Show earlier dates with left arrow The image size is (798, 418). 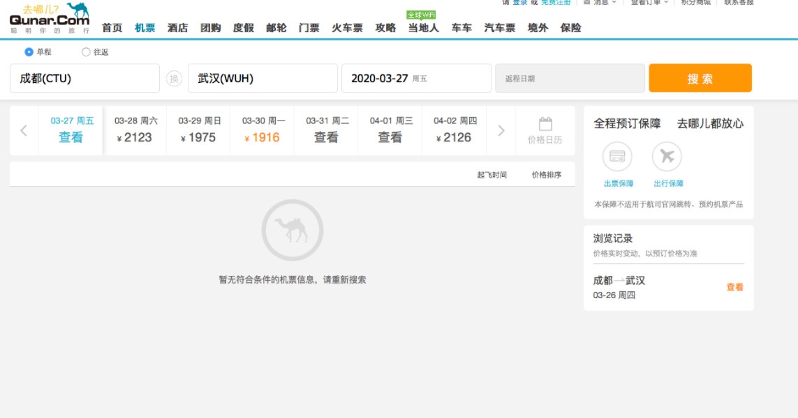[x=24, y=130]
